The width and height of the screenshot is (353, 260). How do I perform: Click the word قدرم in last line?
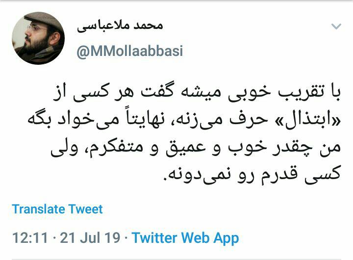click(279, 175)
